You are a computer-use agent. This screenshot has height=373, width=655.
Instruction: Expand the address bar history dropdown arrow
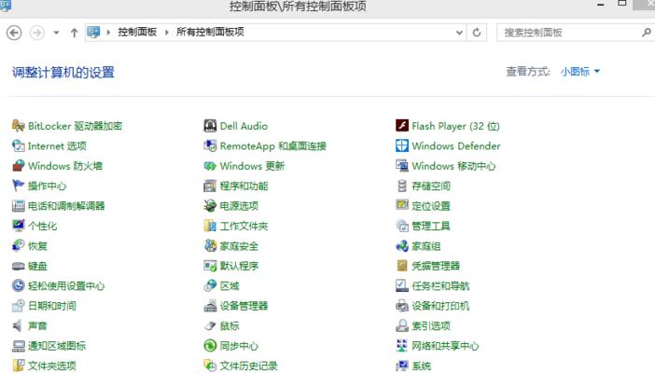(x=459, y=33)
